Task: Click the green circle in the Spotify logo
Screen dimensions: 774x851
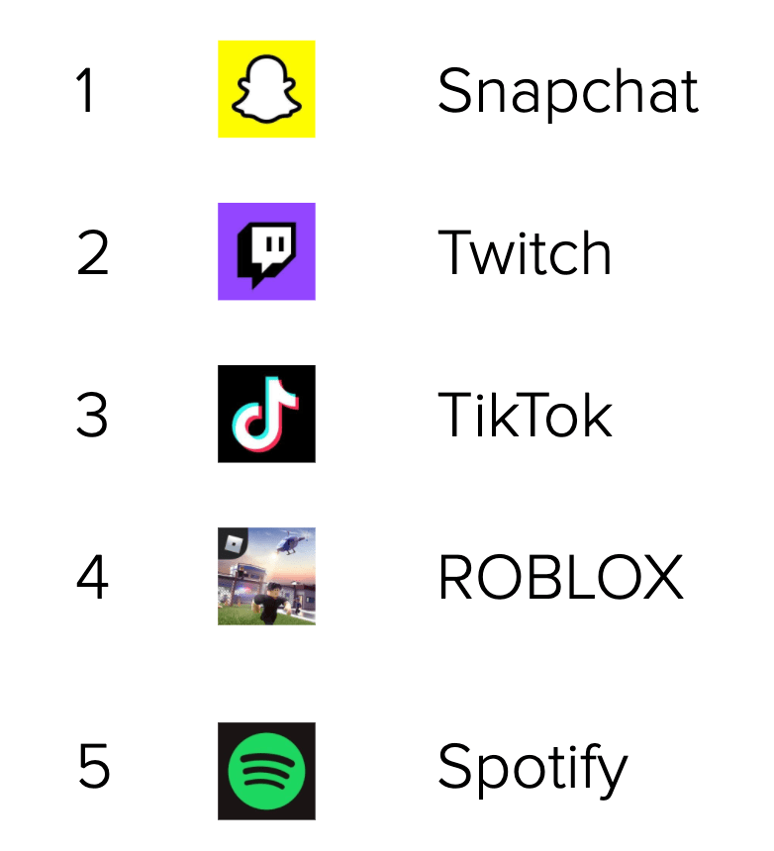Action: click(266, 772)
